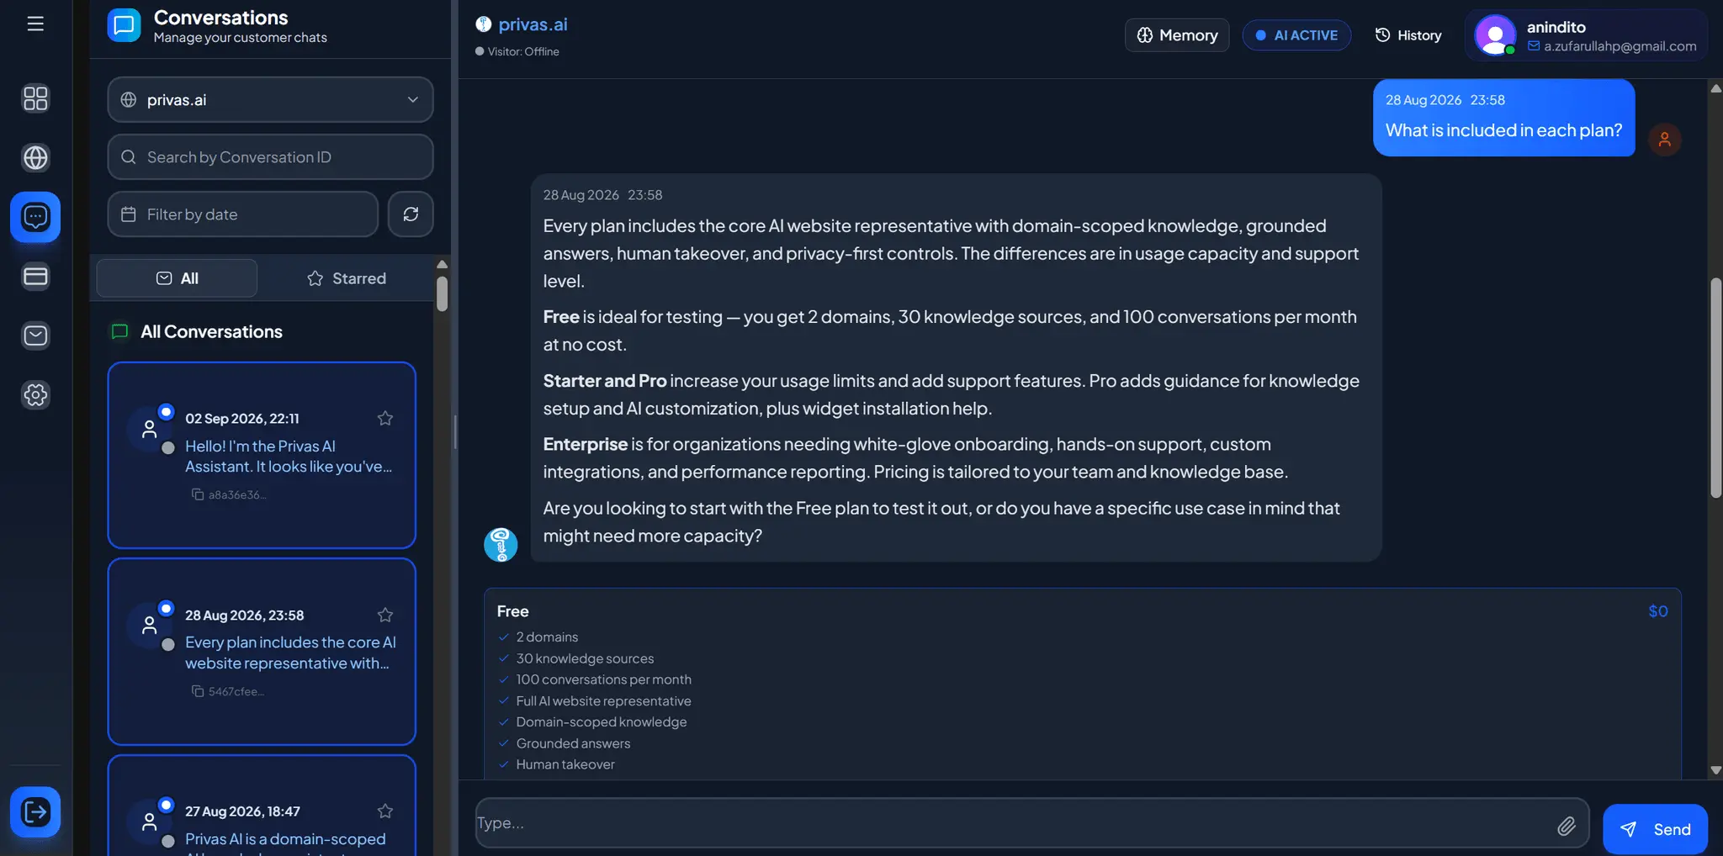This screenshot has width=1723, height=856.
Task: Click 'Manage your customer chats' subtitle
Action: [x=240, y=38]
